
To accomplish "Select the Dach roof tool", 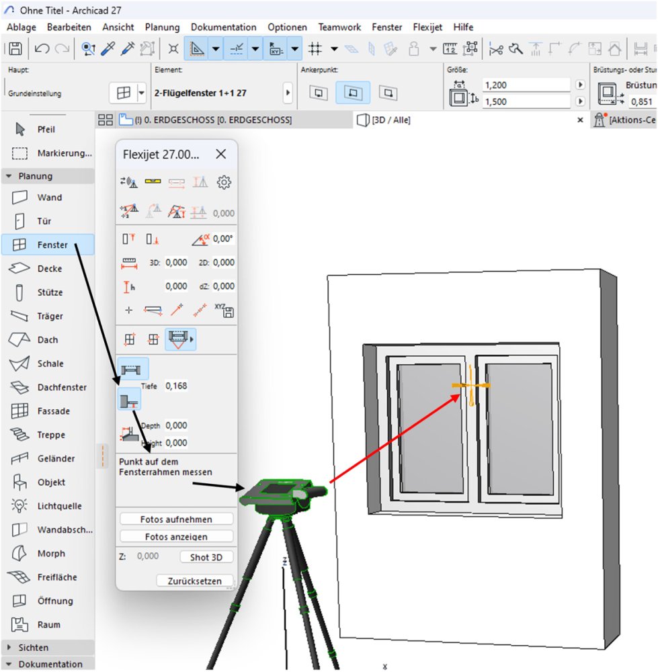I will coord(47,340).
